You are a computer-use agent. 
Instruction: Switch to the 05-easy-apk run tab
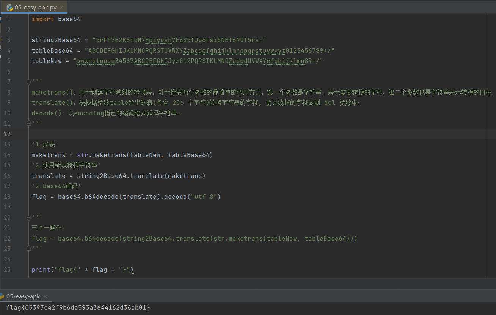(x=23, y=296)
